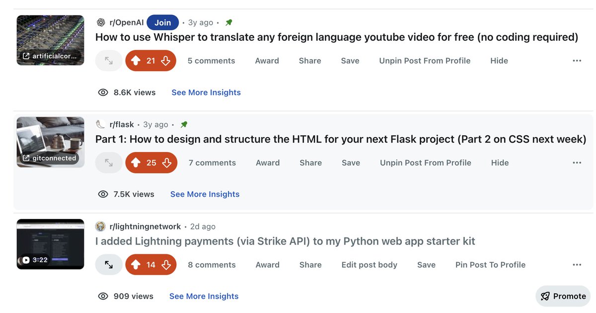Click the eye icon beside 7.5K views

(103, 194)
